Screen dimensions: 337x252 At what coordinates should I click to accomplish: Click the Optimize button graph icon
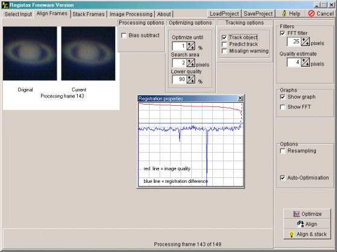(297, 214)
